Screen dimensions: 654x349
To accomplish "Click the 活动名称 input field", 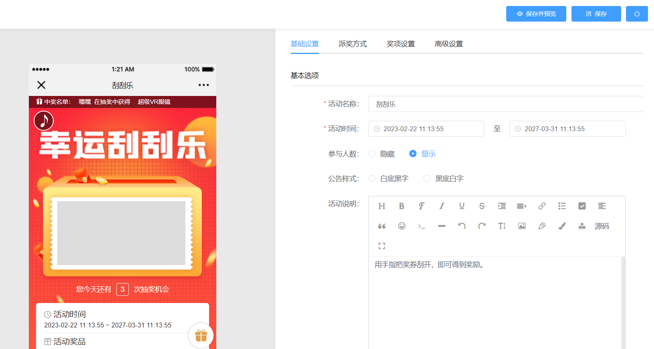I will click(505, 104).
